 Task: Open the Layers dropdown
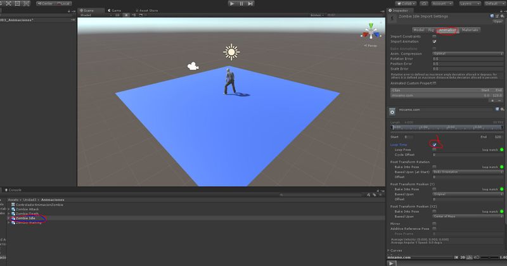(469, 4)
